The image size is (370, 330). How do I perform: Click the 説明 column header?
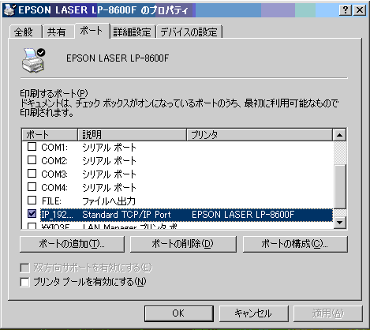click(x=133, y=135)
